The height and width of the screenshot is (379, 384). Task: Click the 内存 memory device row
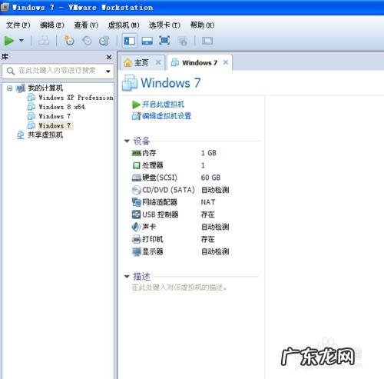click(x=174, y=153)
